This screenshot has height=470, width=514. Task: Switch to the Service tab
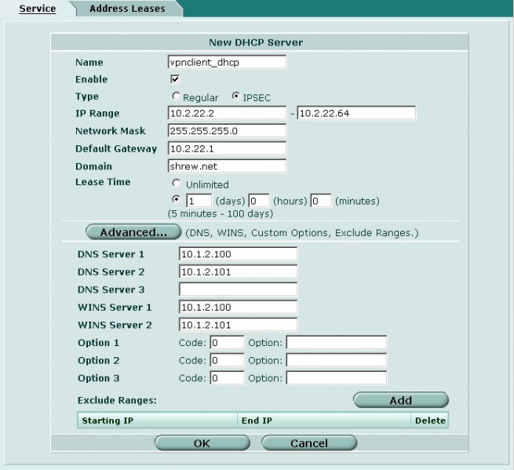(x=38, y=9)
